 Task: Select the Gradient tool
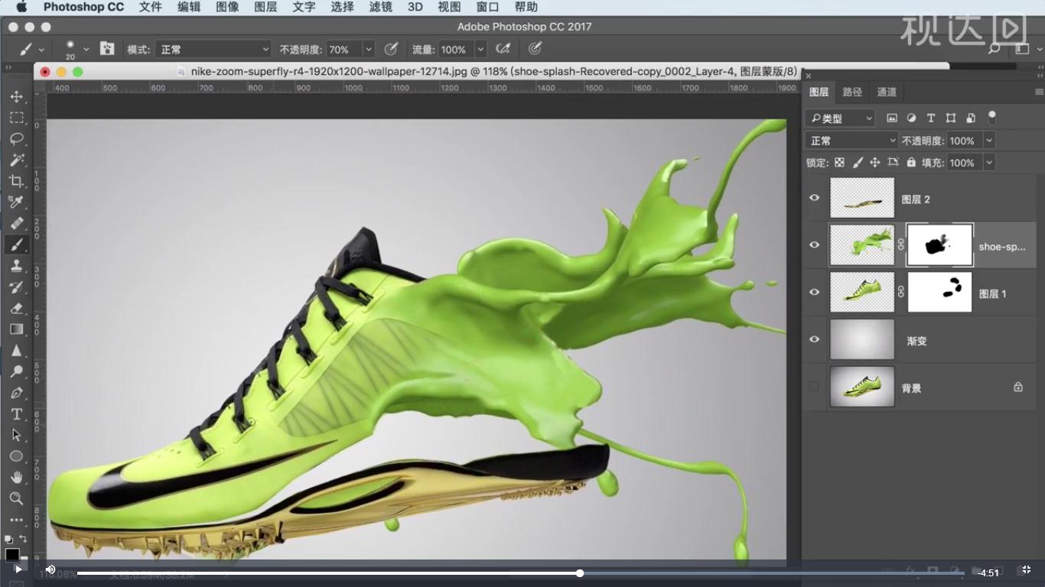(x=16, y=329)
